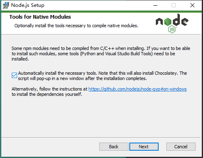The height and width of the screenshot is (158, 203).
Task: Click the JS hexagon badge under the logo
Action: click(x=172, y=29)
